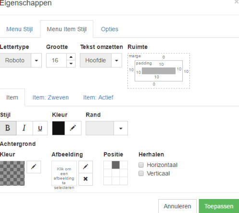Increase font size with up arrow
The width and height of the screenshot is (239, 213).
point(71,57)
